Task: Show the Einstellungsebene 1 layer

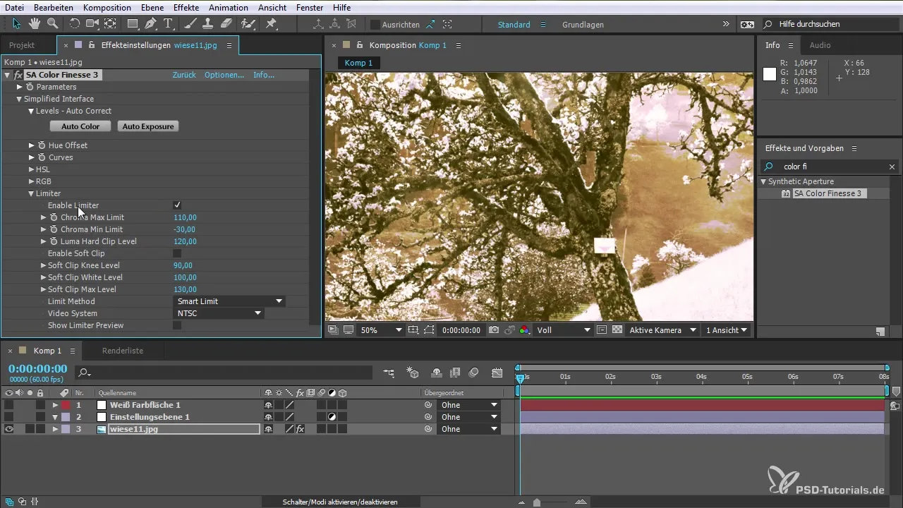Action: click(x=8, y=417)
